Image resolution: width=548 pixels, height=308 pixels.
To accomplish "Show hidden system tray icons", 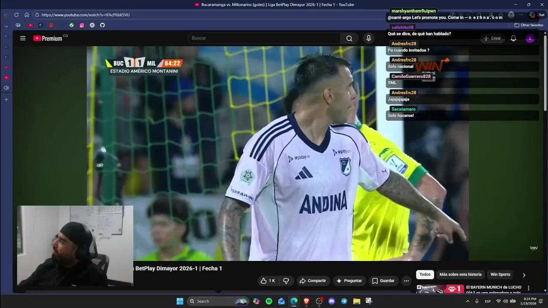I will coord(468,301).
